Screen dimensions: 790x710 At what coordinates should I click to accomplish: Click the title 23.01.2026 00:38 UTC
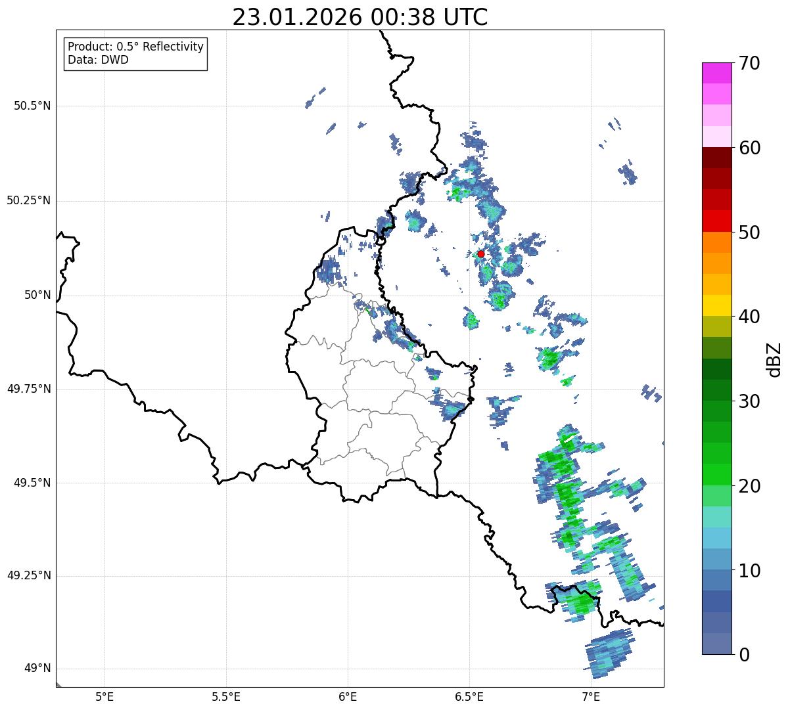(x=360, y=17)
